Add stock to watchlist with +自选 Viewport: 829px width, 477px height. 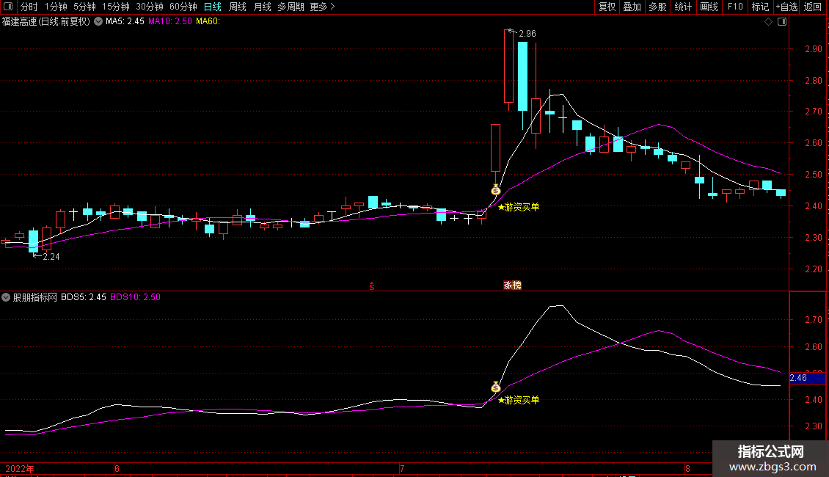(786, 7)
